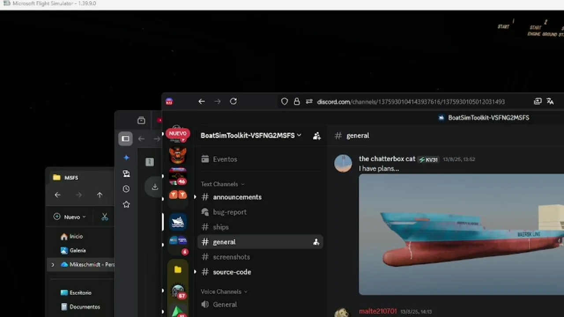Open the server icon with the 57 badge

178,291
